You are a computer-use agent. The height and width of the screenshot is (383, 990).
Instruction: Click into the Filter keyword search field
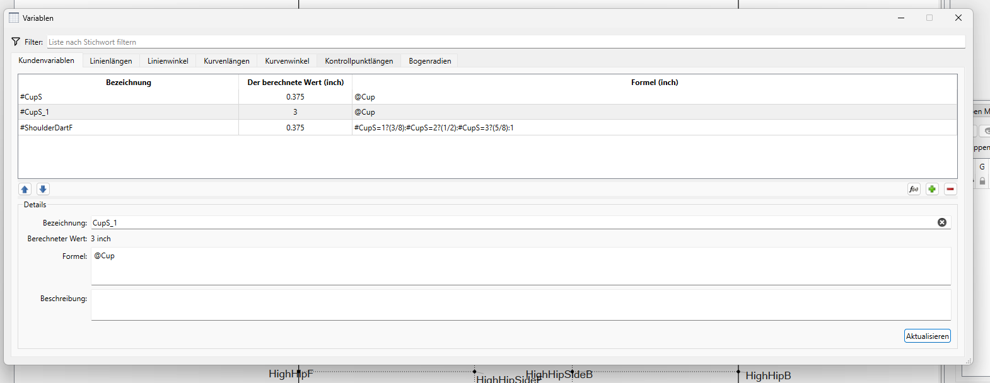[504, 42]
